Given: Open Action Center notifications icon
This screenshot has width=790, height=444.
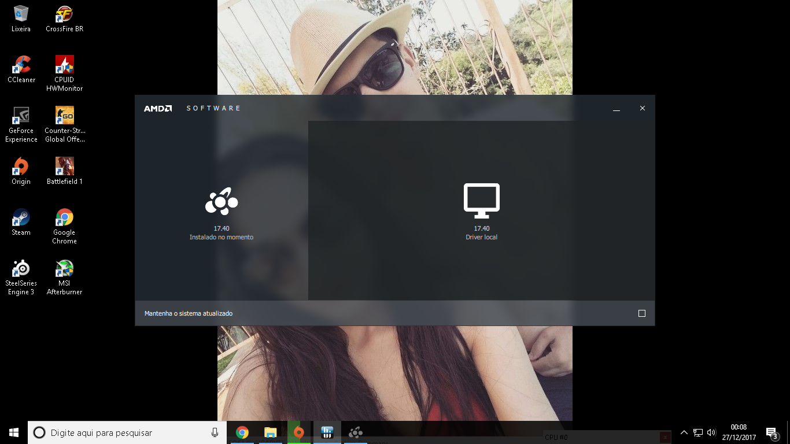Looking at the screenshot, I should coord(771,432).
